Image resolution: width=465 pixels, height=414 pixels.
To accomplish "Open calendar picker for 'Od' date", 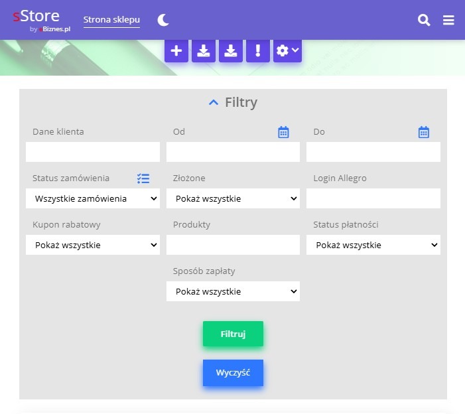I will pos(283,132).
